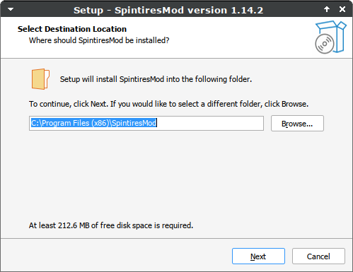
Task: Open the window menu arrow in title bar
Action: point(11,9)
